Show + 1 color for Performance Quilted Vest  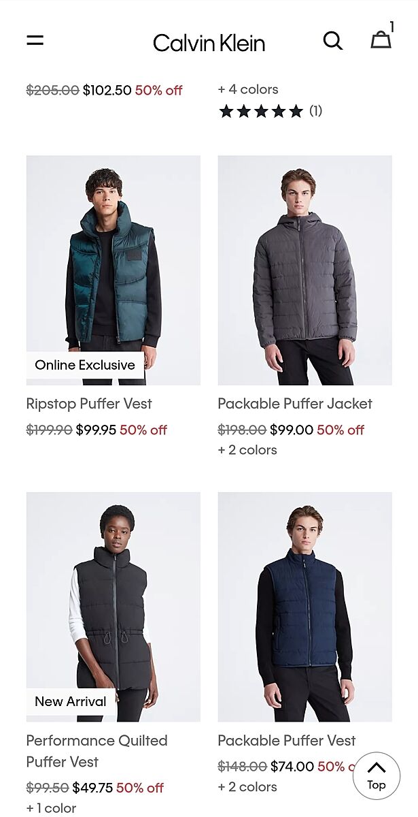point(51,808)
